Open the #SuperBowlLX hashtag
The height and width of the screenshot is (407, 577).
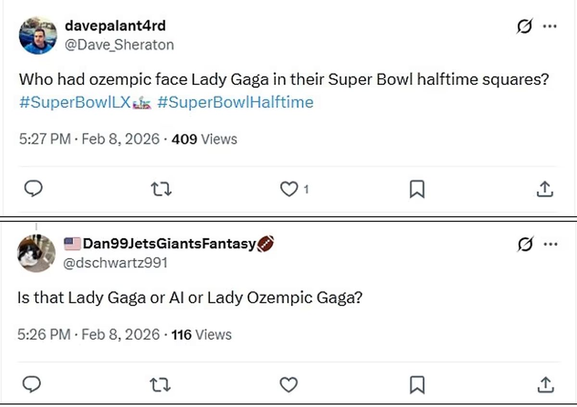point(75,102)
